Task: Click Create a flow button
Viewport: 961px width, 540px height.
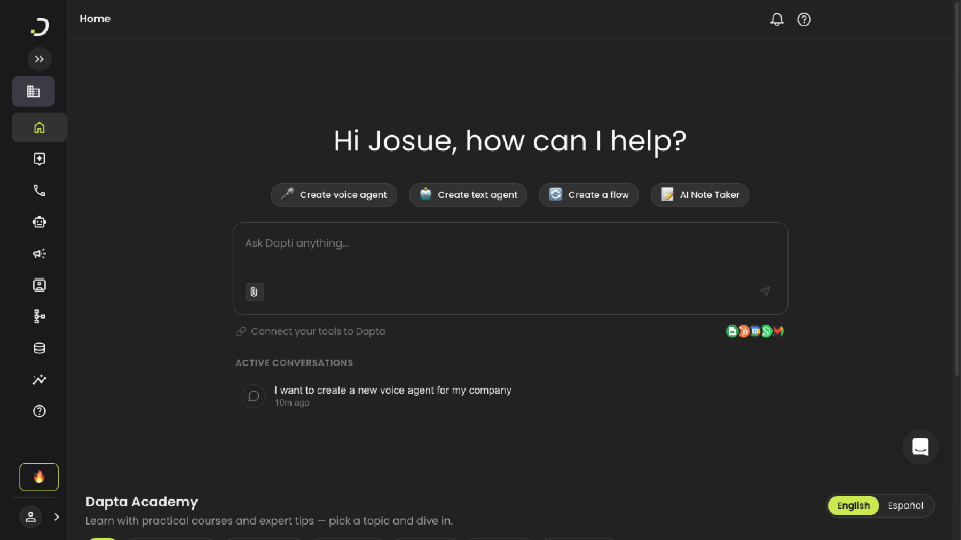Action: (589, 195)
